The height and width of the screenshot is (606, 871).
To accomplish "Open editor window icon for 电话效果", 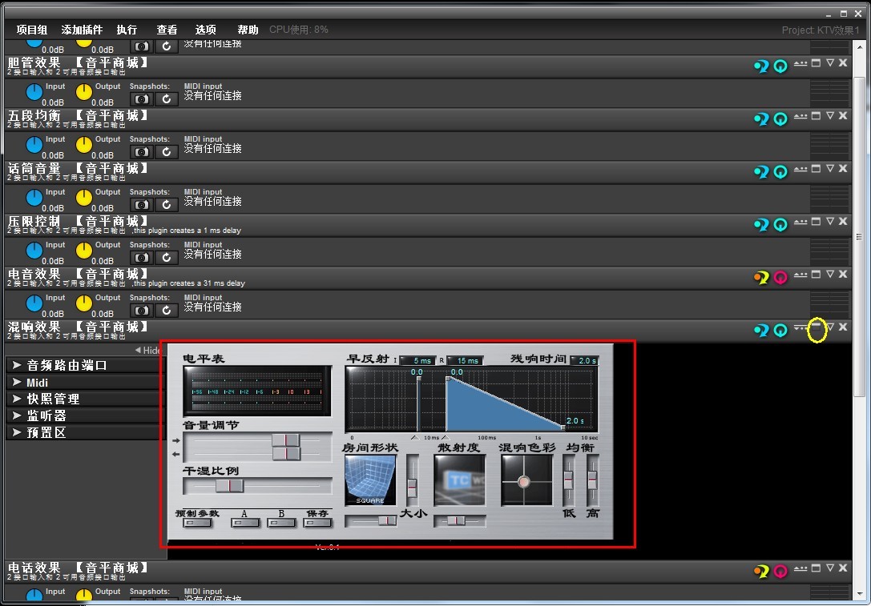I will [x=816, y=568].
